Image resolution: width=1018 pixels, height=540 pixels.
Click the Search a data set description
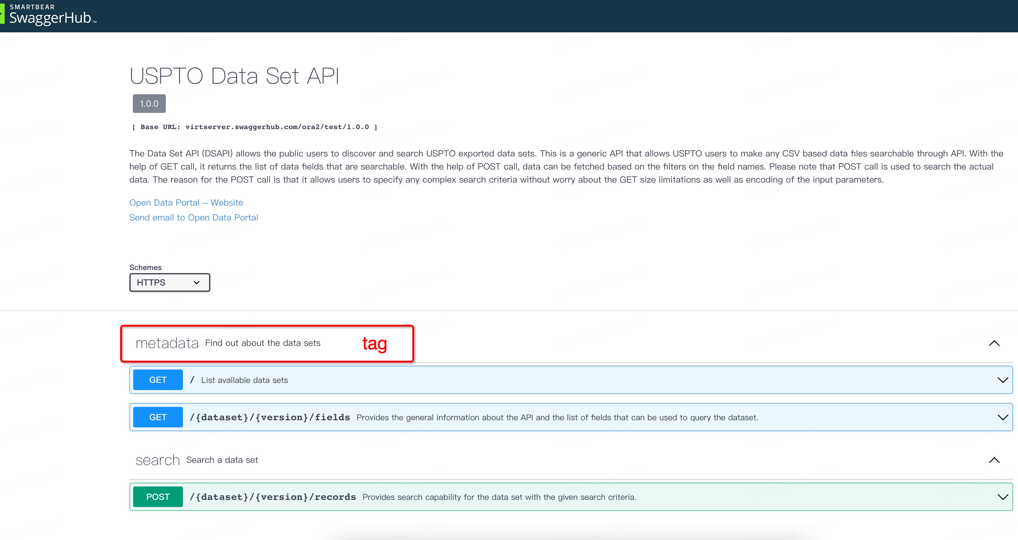pos(222,460)
